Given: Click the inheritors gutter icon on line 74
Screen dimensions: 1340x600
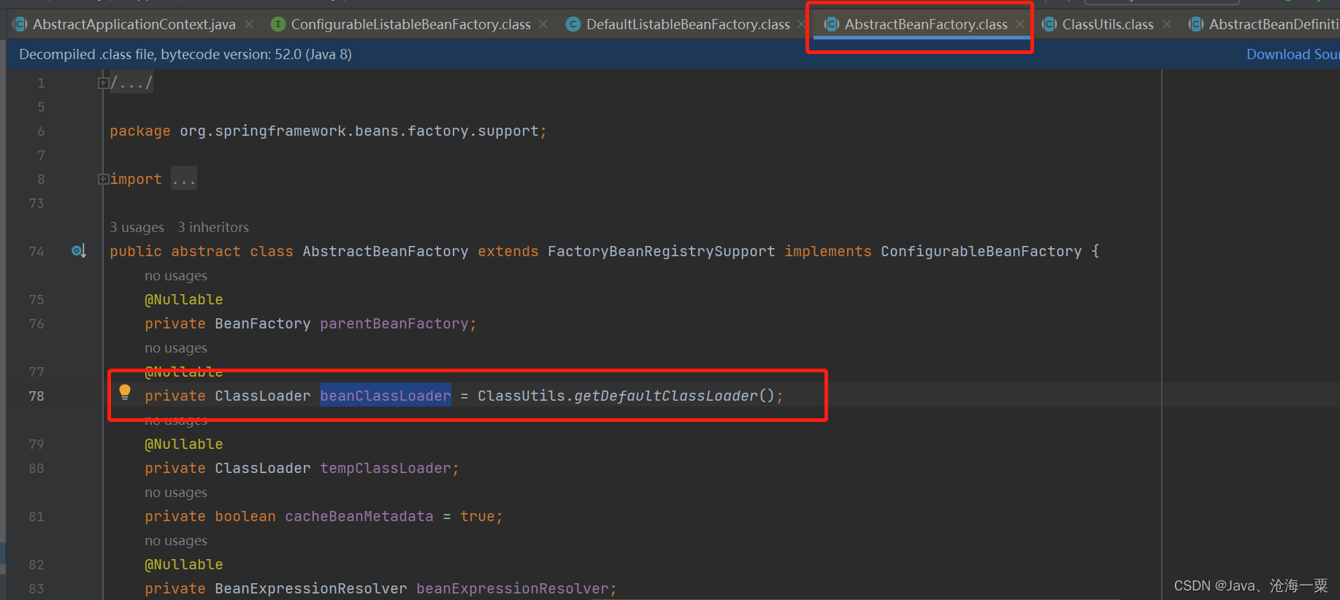Looking at the screenshot, I should pyautogui.click(x=79, y=251).
